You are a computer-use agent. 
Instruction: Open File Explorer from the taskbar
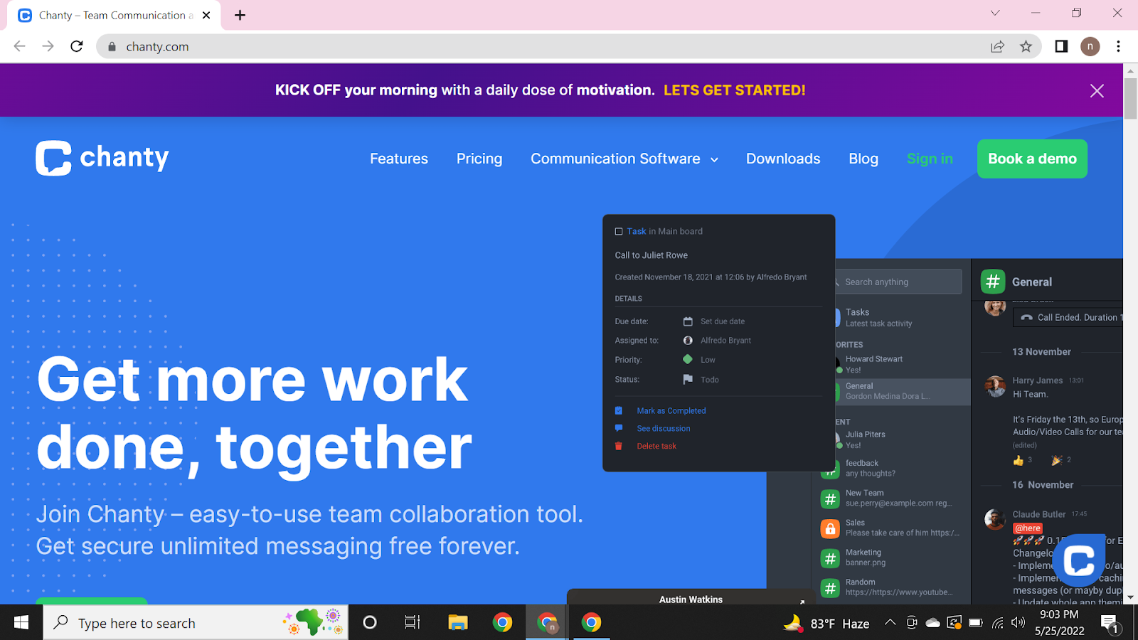click(457, 623)
